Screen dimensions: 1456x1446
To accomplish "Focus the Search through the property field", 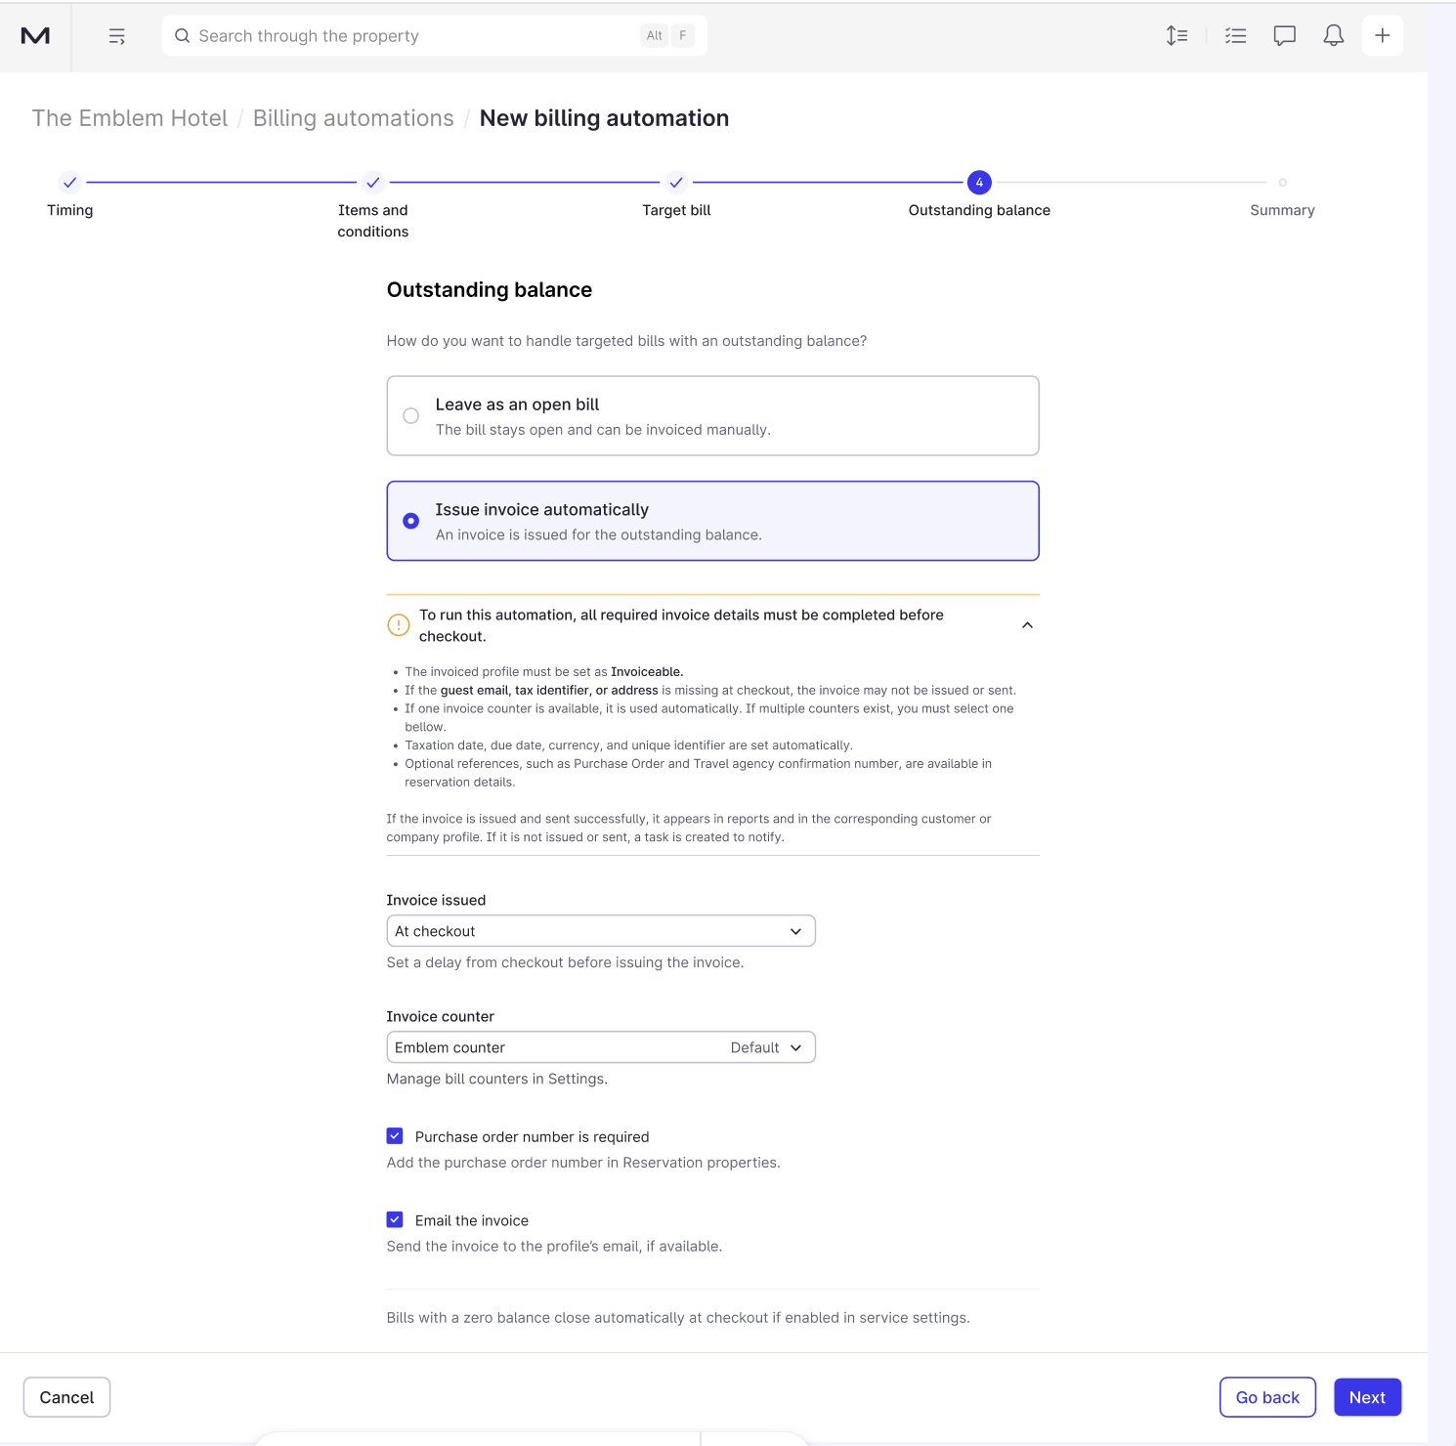I will point(434,36).
